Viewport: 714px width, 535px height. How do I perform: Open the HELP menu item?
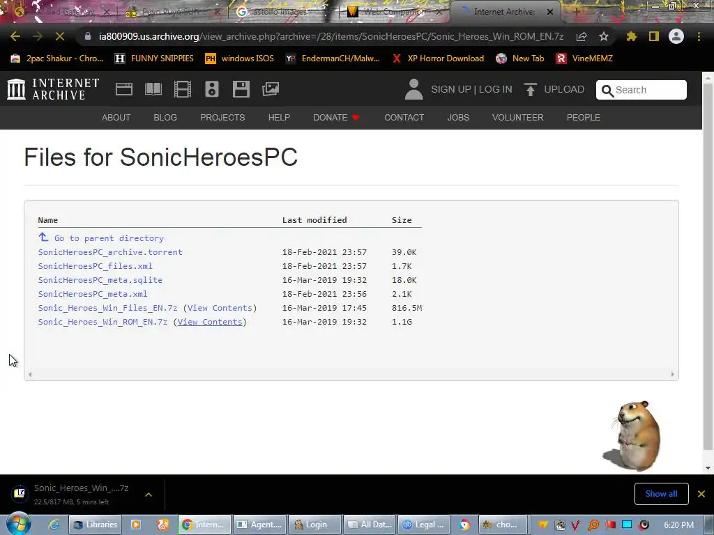tap(279, 117)
